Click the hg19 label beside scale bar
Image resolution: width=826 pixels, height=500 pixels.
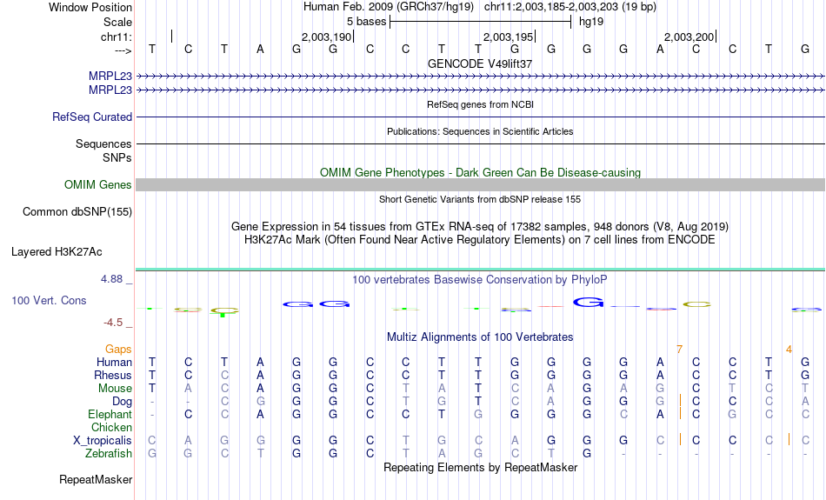[x=591, y=22]
